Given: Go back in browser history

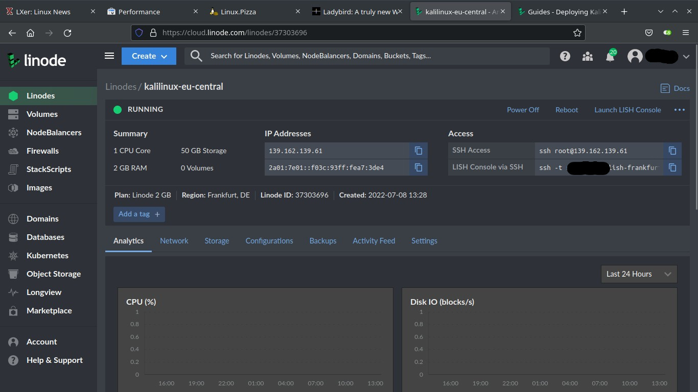Looking at the screenshot, I should [x=12, y=33].
